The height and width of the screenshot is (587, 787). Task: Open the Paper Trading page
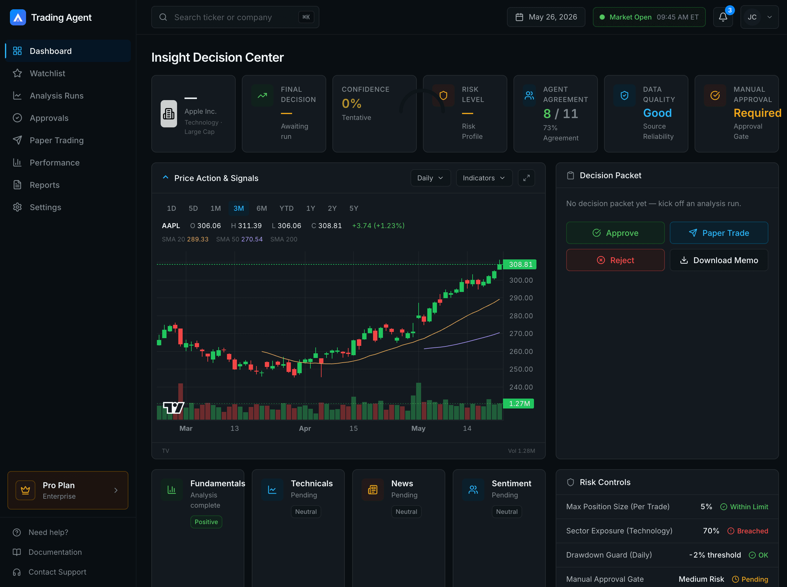pyautogui.click(x=68, y=140)
